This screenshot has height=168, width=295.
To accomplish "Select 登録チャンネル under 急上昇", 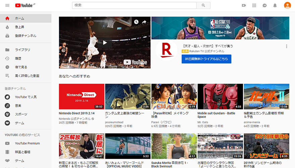I will pos(25,36).
